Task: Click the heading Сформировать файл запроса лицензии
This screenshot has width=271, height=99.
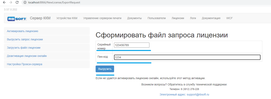Action: point(162,35)
